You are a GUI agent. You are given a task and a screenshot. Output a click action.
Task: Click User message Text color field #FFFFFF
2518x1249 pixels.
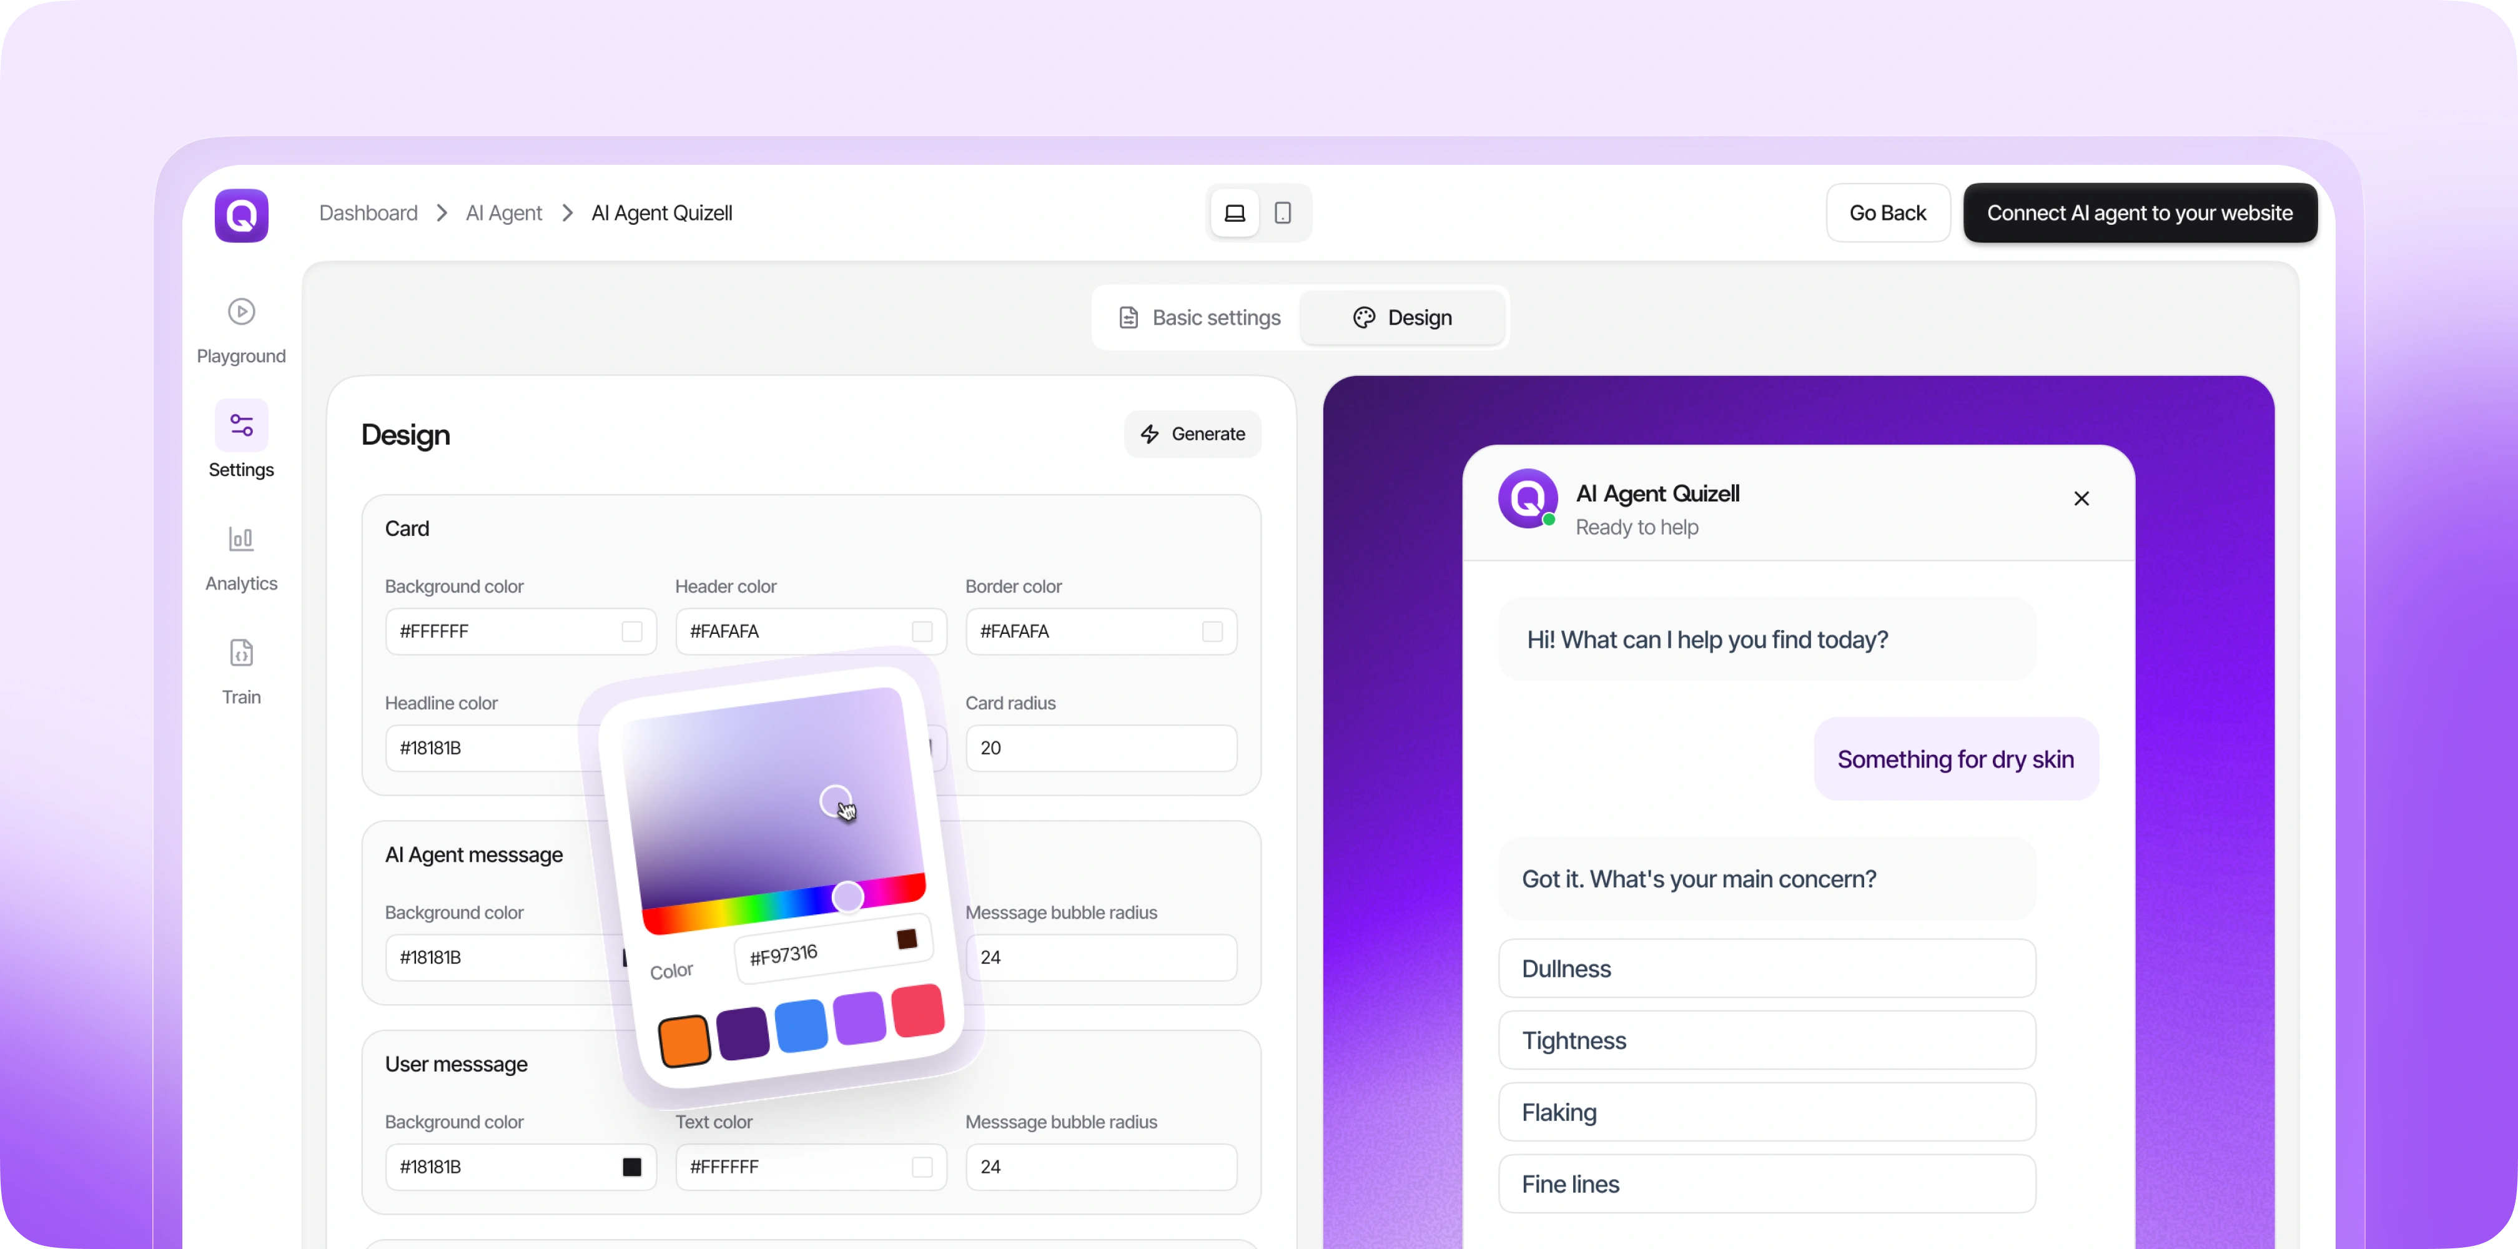tap(811, 1167)
